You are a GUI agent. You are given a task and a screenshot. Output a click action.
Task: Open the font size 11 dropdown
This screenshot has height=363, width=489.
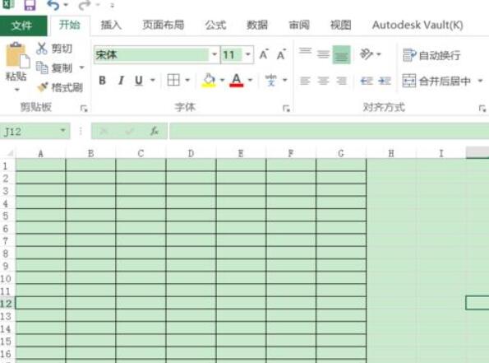coord(248,54)
